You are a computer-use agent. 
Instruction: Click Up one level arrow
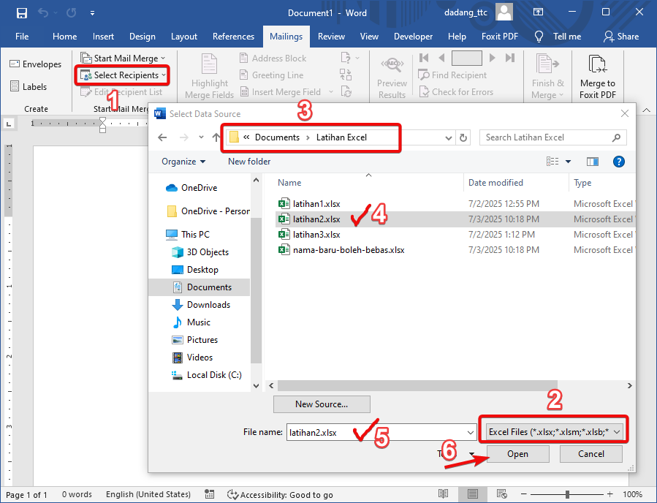[216, 137]
